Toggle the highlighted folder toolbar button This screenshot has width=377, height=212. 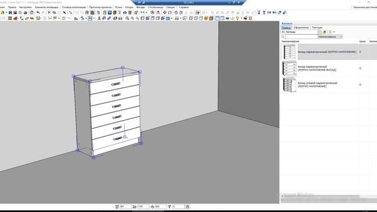(92, 12)
